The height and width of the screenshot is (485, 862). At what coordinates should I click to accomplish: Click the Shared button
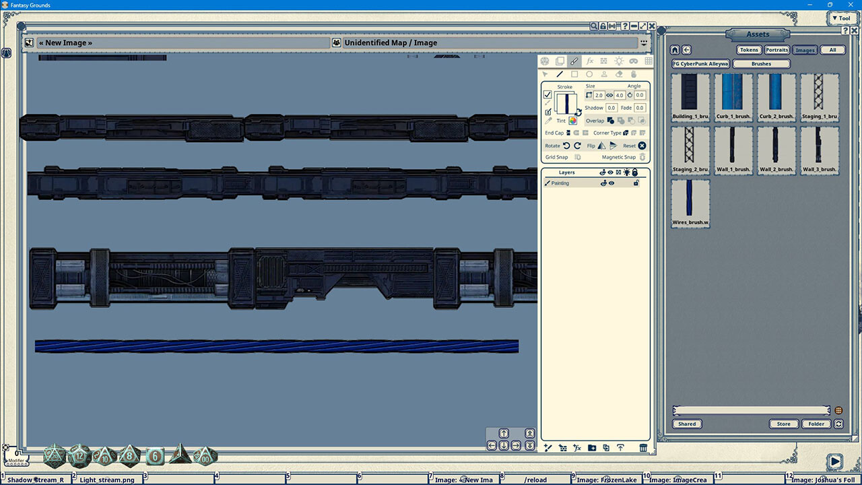coord(687,424)
